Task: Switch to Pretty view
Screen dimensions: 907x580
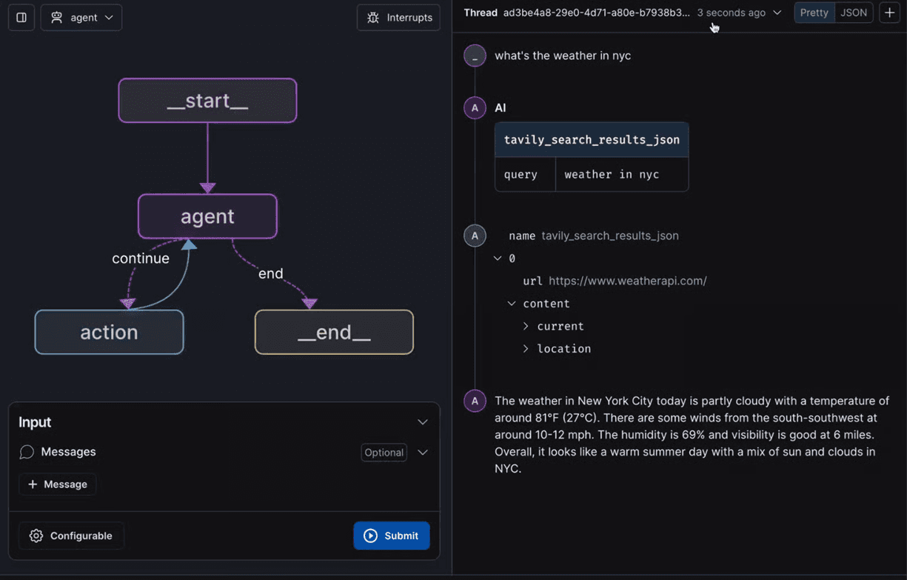Action: [x=814, y=13]
